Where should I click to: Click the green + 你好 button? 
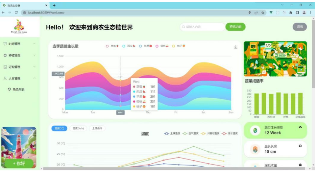click(x=19, y=163)
